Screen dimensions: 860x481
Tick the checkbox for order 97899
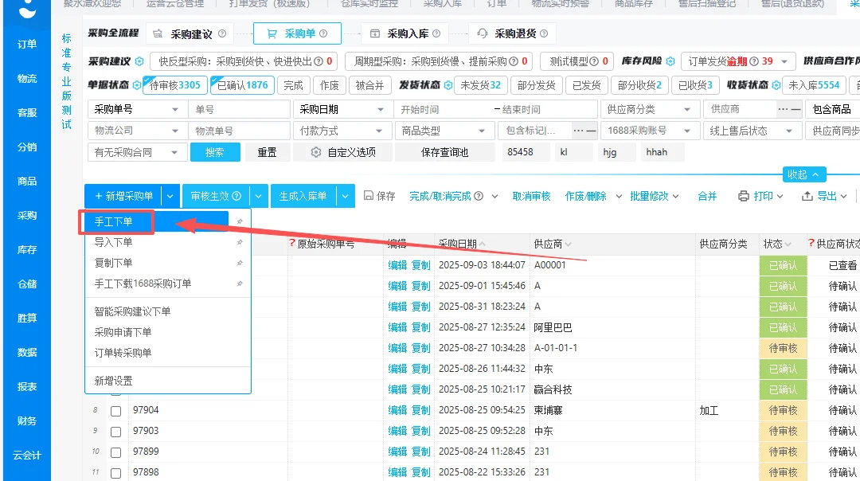click(x=115, y=452)
